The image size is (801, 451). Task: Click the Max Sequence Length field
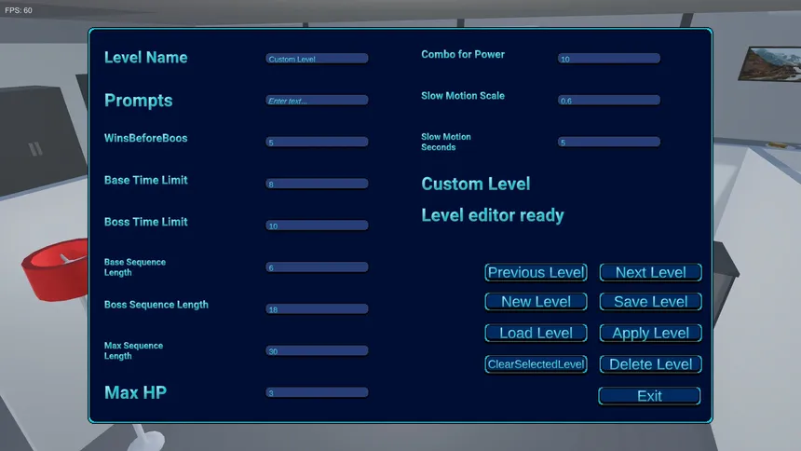[317, 350]
